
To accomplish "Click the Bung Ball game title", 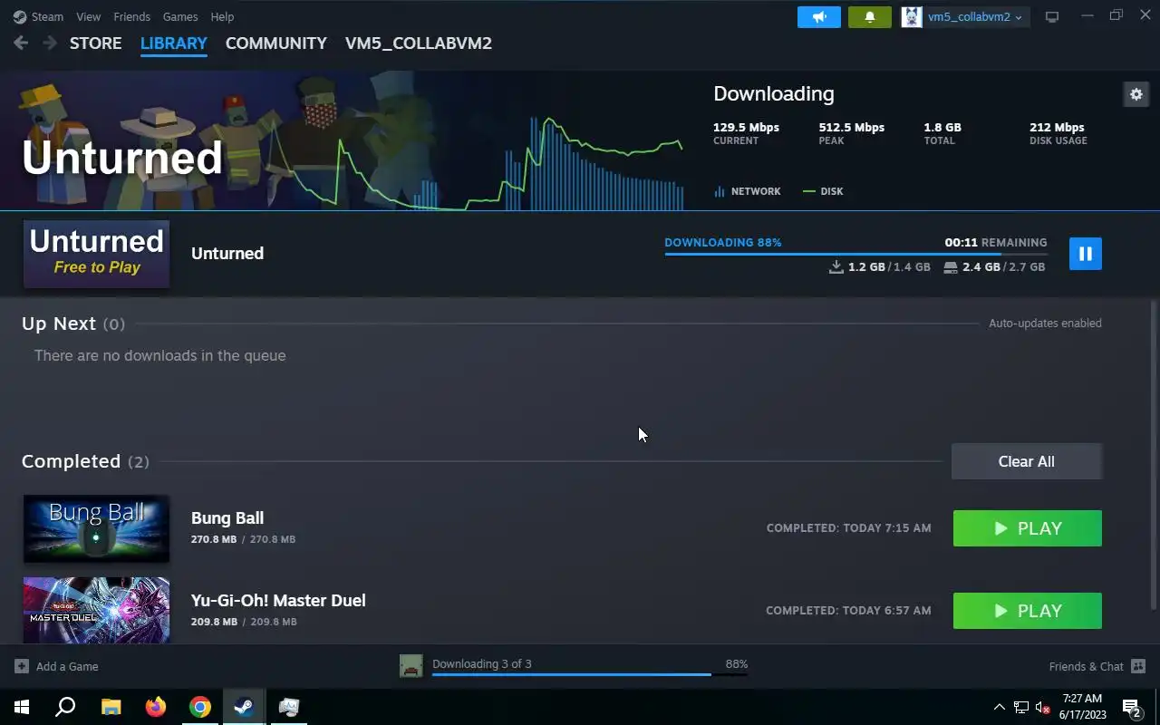I will (227, 518).
